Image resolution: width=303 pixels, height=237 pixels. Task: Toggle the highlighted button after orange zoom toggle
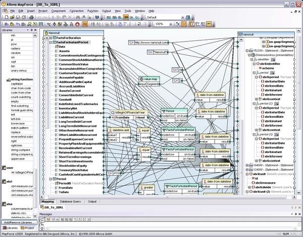coord(191,24)
